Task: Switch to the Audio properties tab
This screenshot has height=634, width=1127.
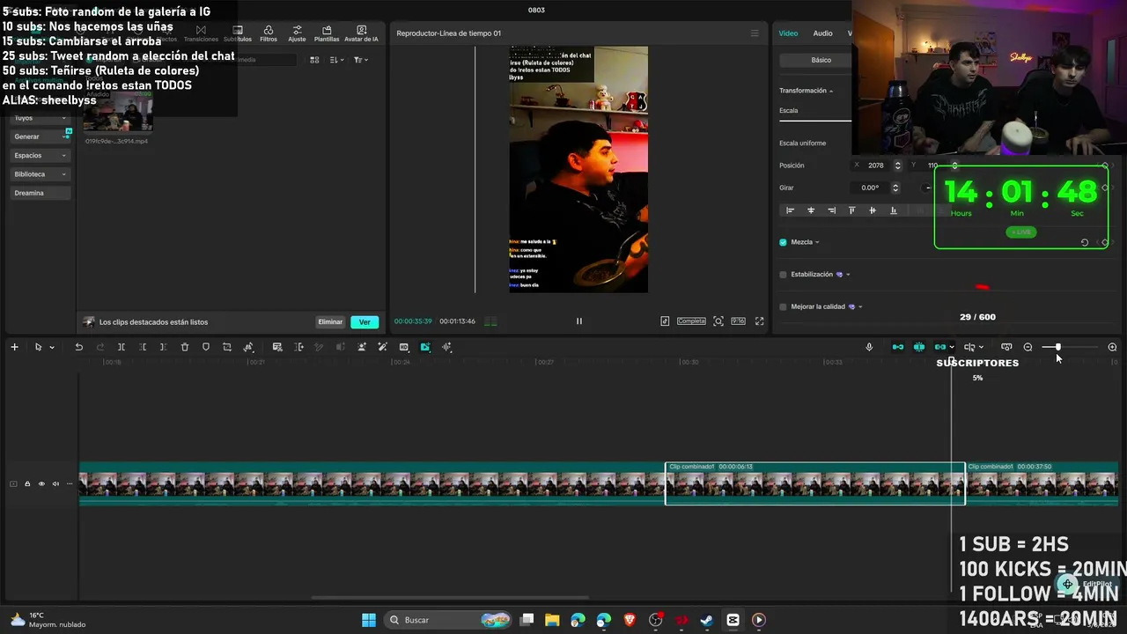Action: point(822,33)
